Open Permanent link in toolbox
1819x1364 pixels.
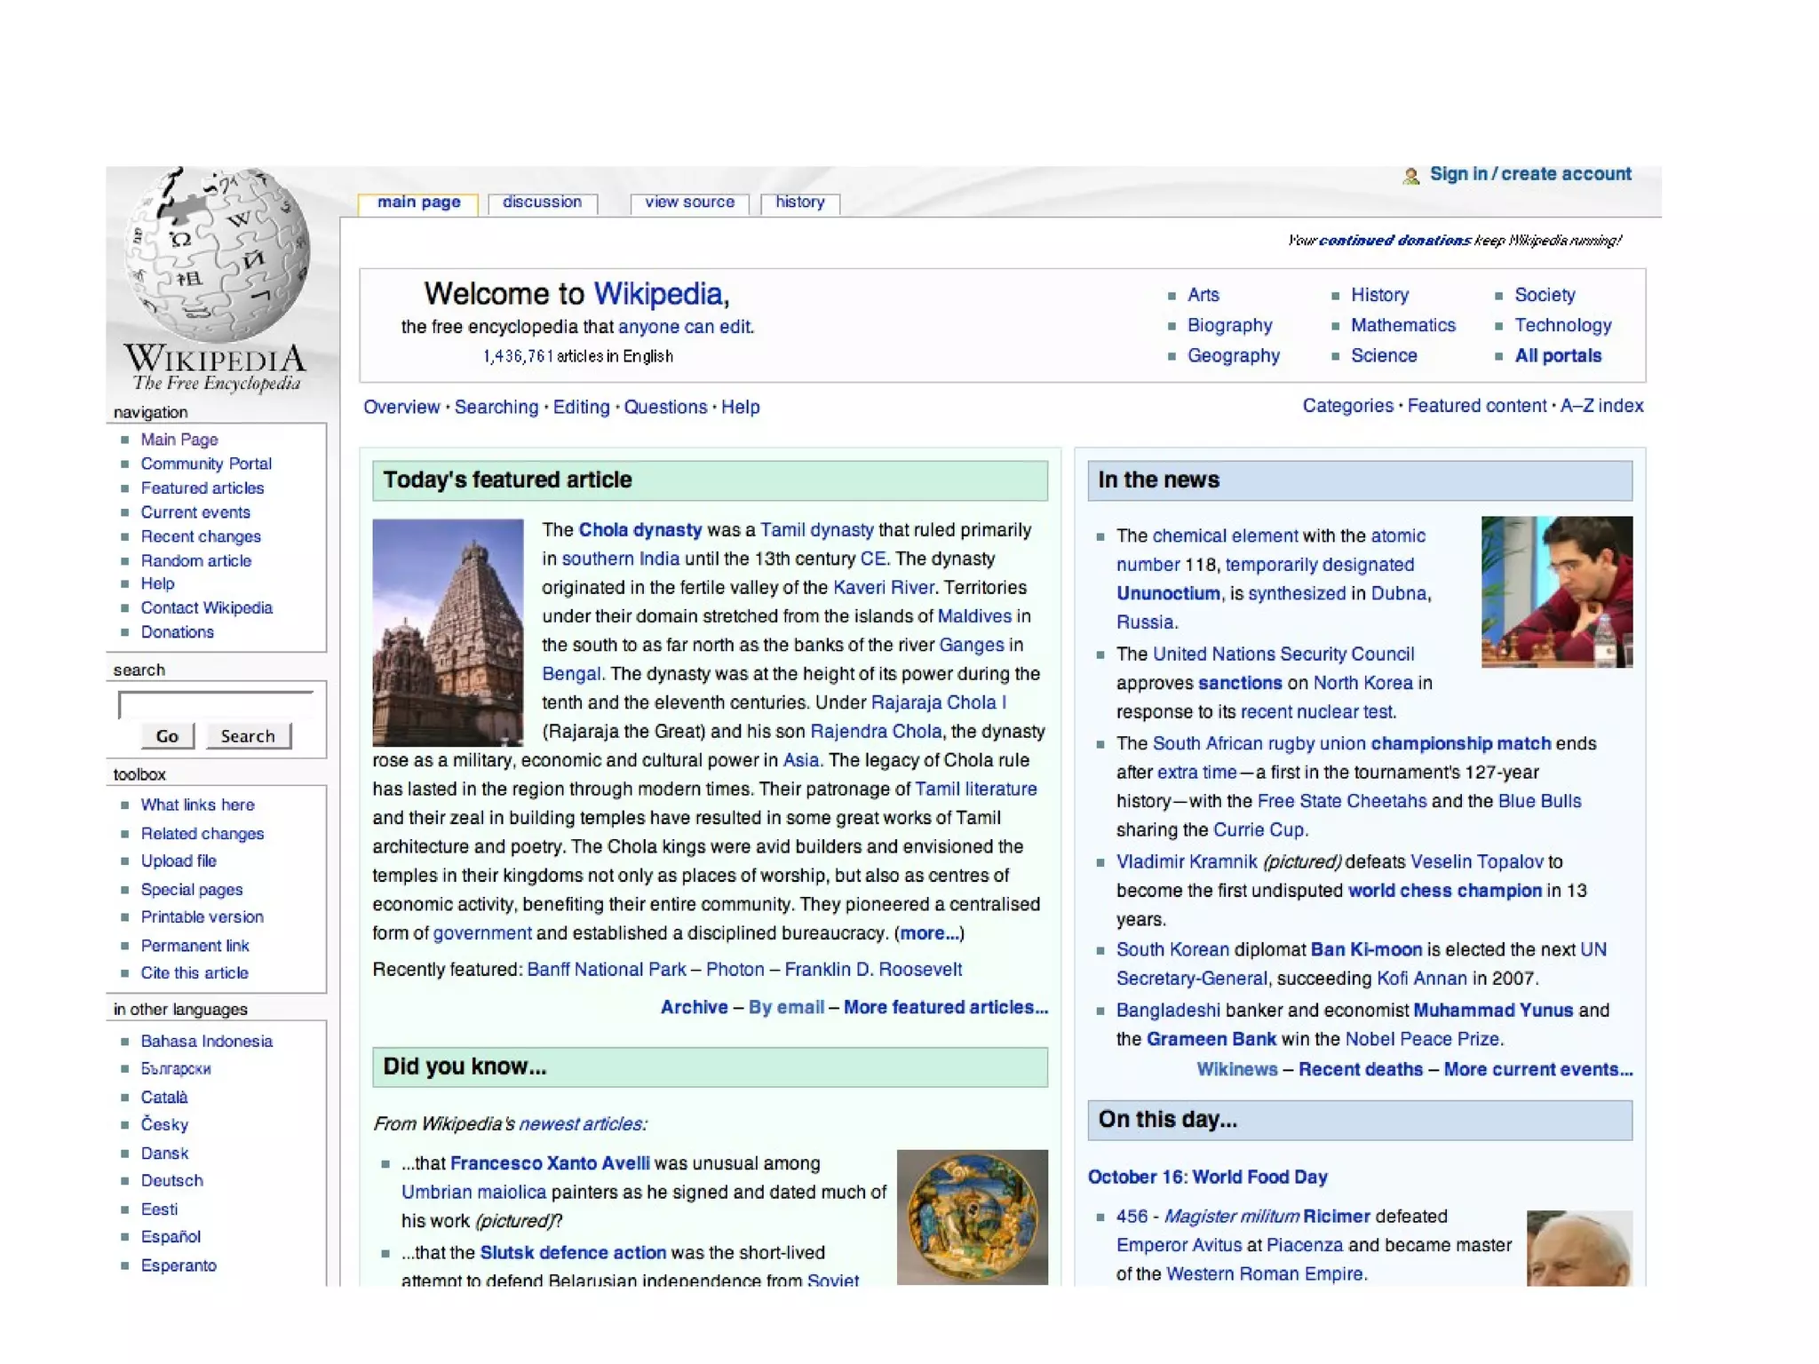[x=195, y=946]
